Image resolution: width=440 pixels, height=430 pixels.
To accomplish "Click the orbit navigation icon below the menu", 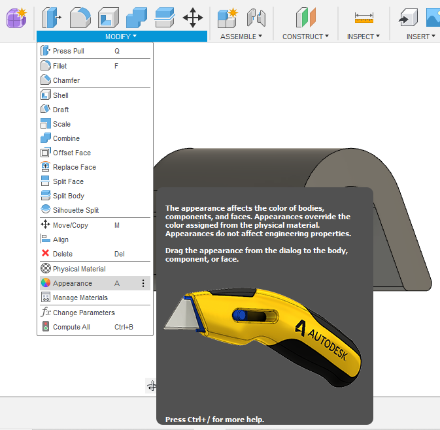I will (152, 386).
